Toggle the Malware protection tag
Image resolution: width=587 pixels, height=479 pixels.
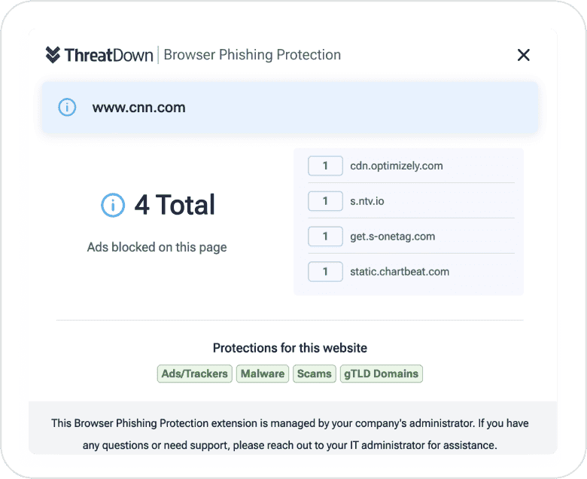(x=263, y=374)
